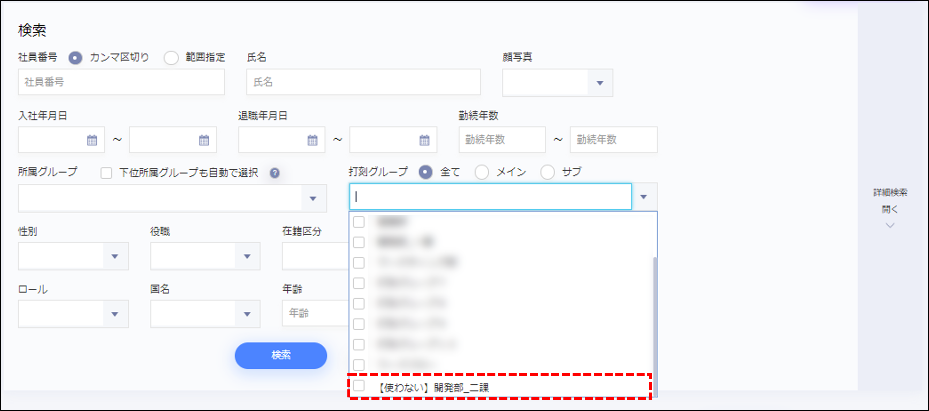
Task: Open calendar for 退職年月日 end date
Action: pyautogui.click(x=424, y=140)
